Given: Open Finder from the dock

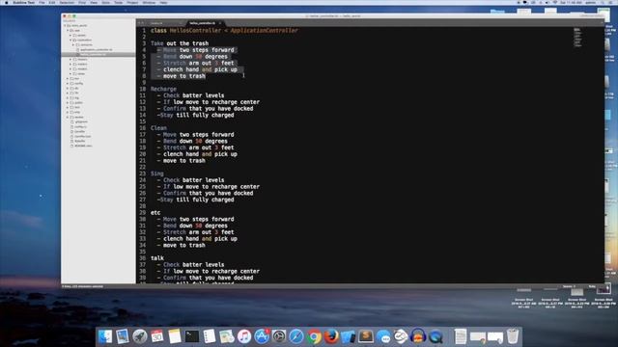Looking at the screenshot, I should pyautogui.click(x=105, y=336).
